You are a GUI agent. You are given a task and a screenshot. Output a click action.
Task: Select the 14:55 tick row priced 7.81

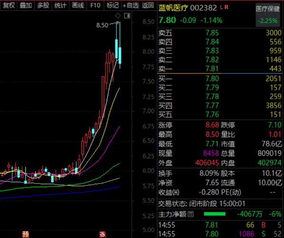click(220, 225)
